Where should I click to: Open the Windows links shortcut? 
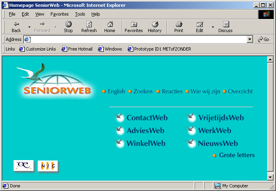(x=110, y=49)
